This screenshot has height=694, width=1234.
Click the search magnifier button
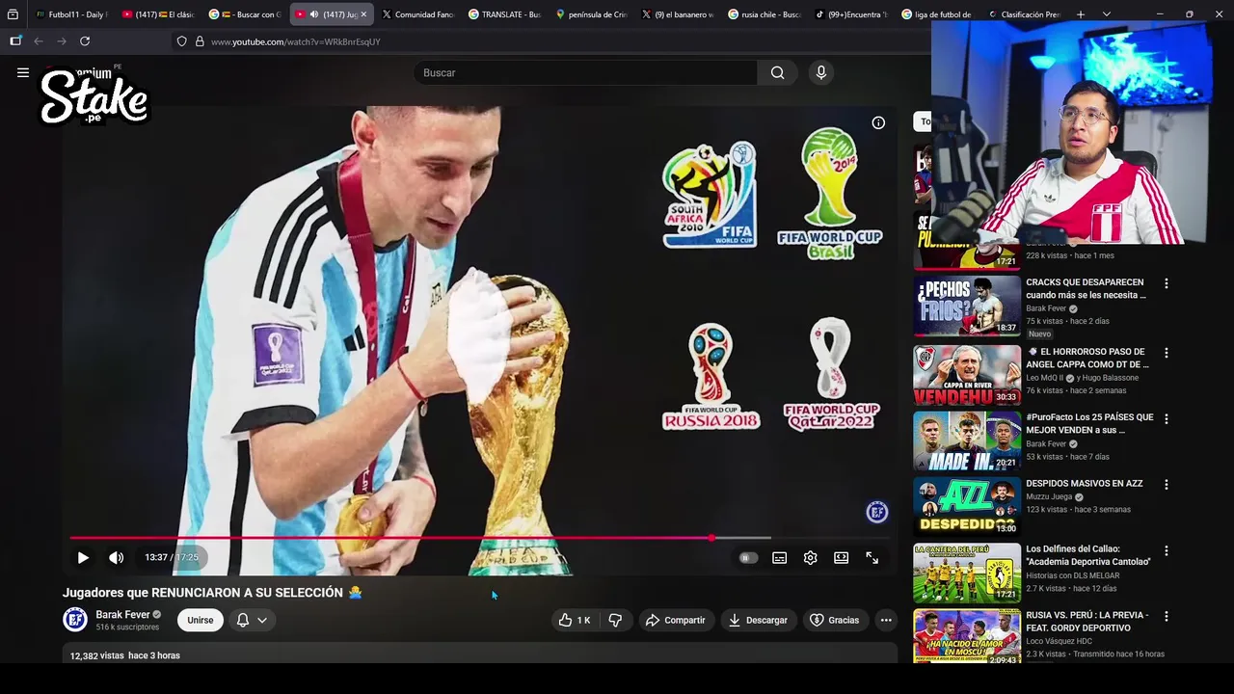tap(777, 72)
